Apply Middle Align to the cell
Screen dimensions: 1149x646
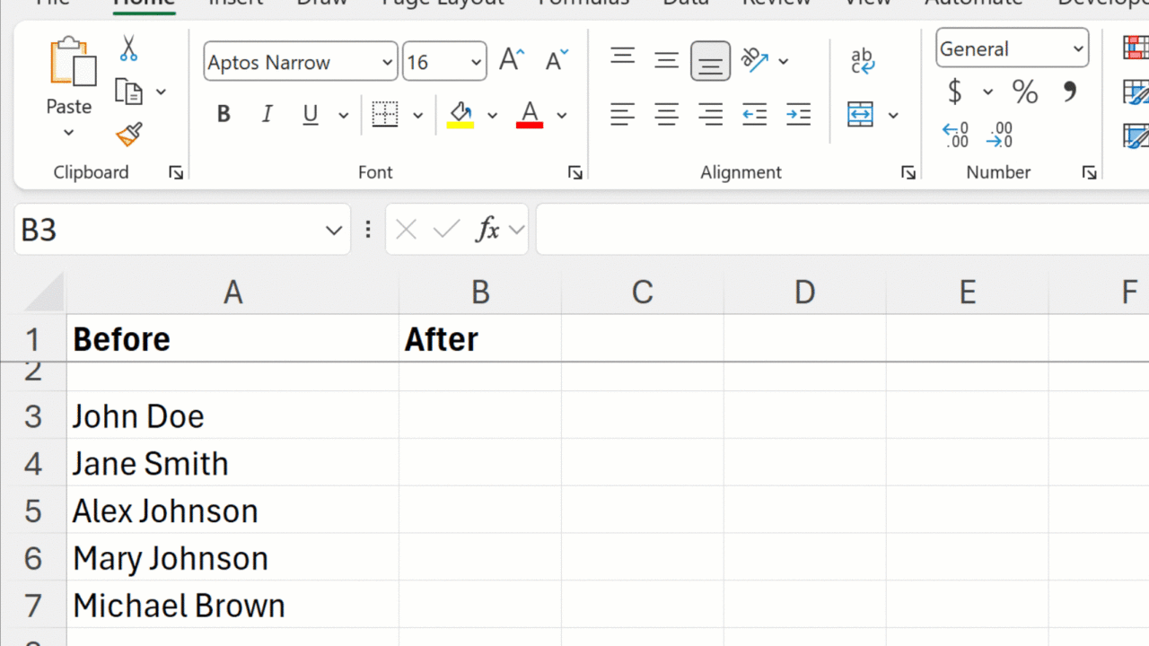[666, 61]
